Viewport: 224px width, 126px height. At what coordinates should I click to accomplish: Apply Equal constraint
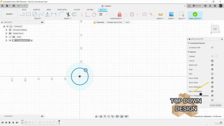coord(101,14)
